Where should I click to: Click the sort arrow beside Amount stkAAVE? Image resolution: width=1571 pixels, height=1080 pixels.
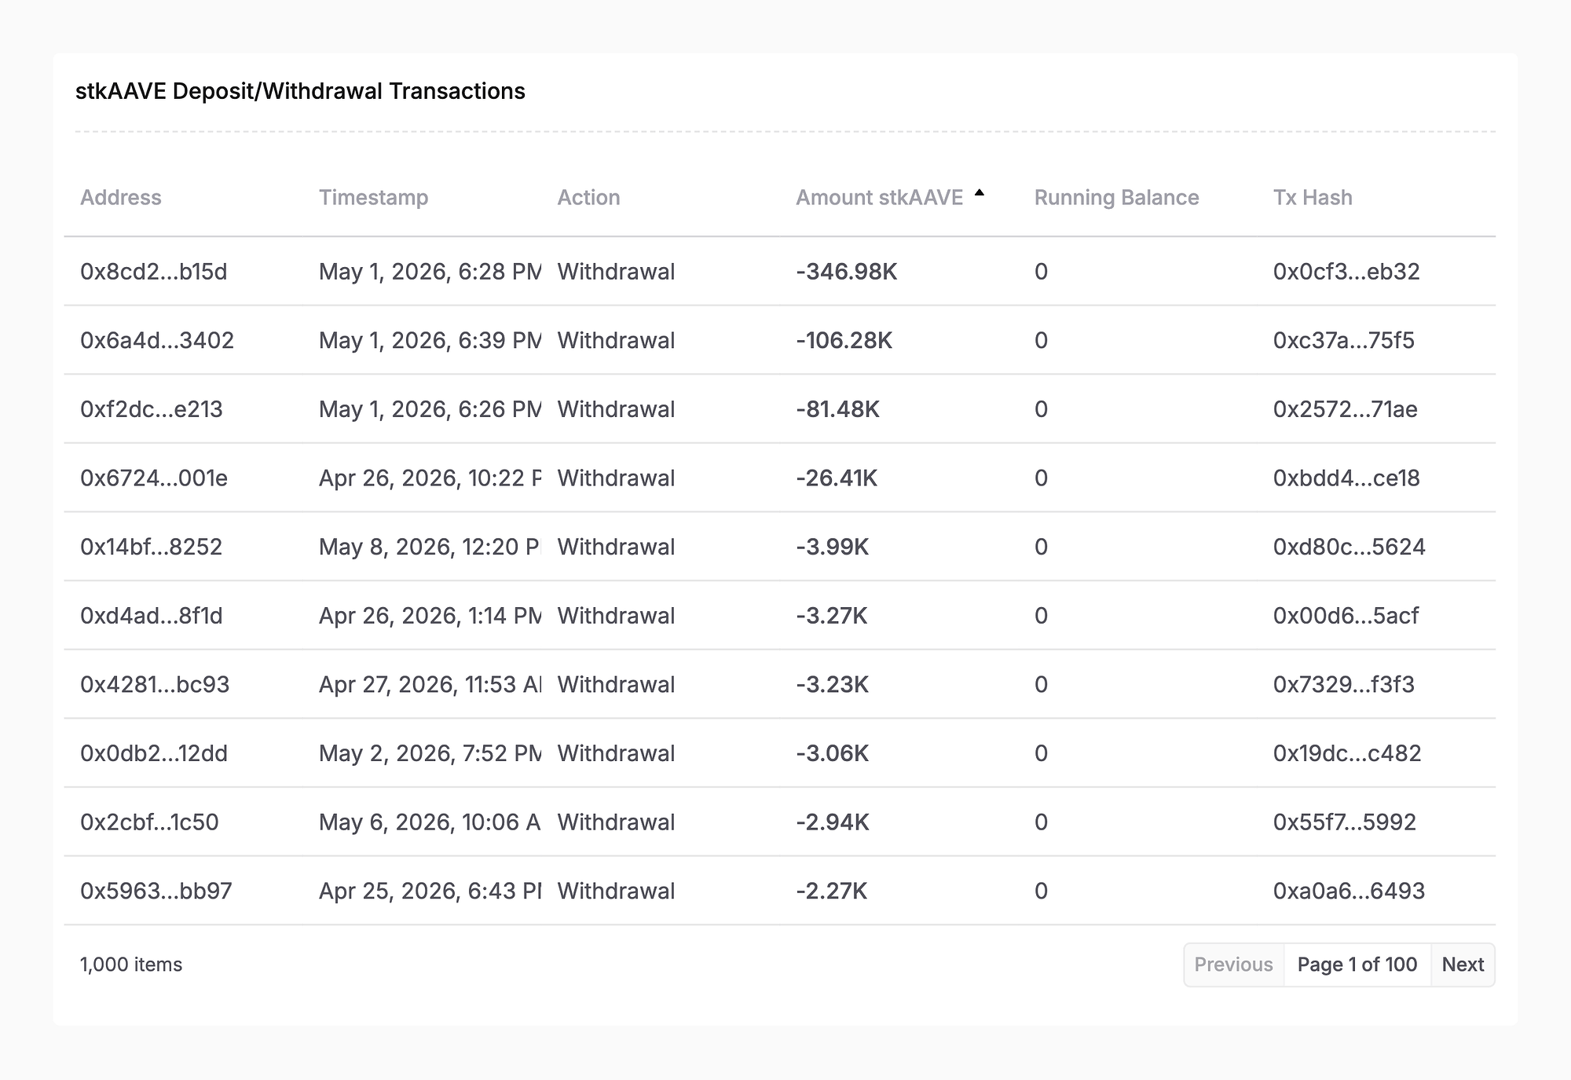979,192
